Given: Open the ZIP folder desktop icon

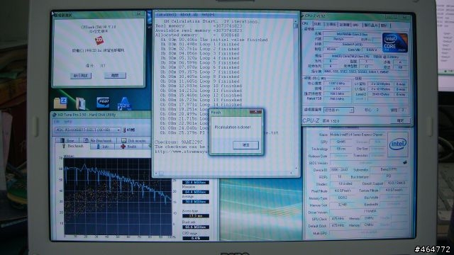Looking at the screenshot, I should (x=60, y=103).
